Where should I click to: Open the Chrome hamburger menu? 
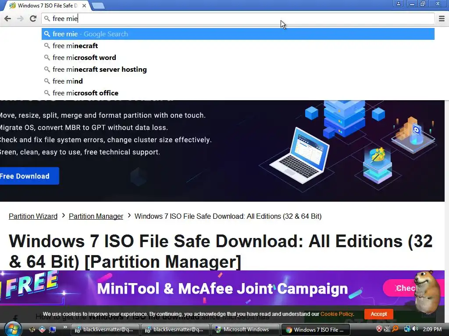(442, 18)
